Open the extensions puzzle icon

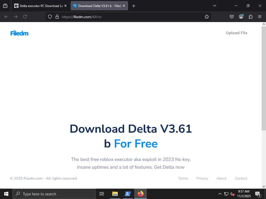(250, 17)
